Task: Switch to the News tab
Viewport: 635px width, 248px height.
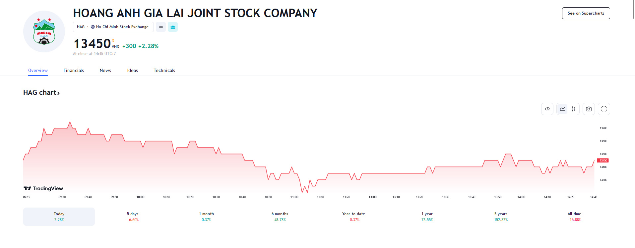Action: point(105,70)
